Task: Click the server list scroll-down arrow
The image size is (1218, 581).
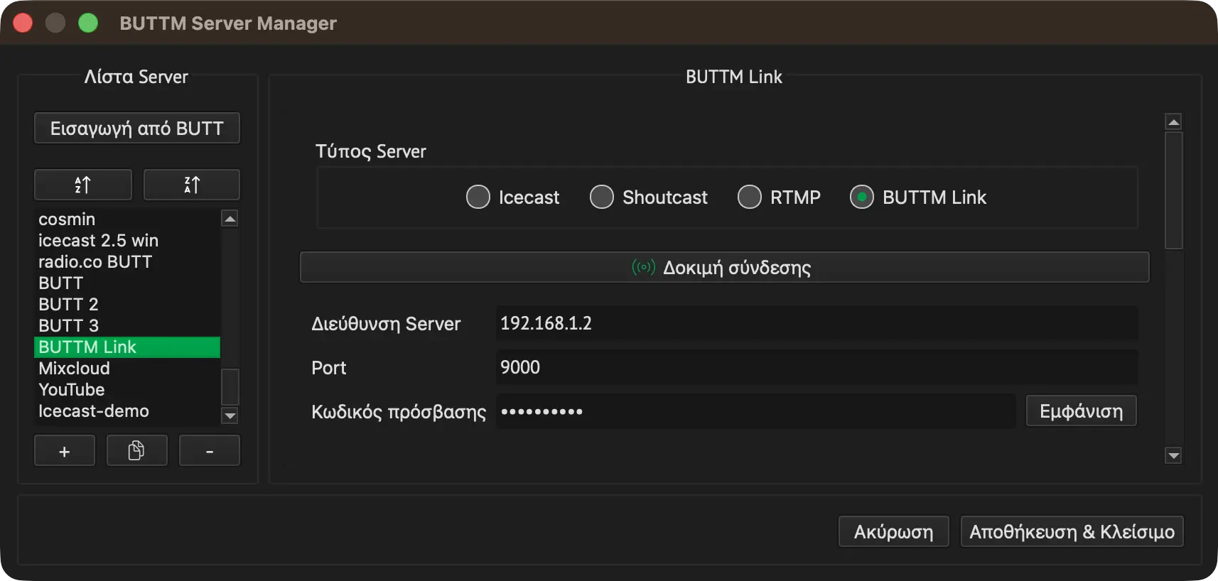Action: [x=230, y=416]
